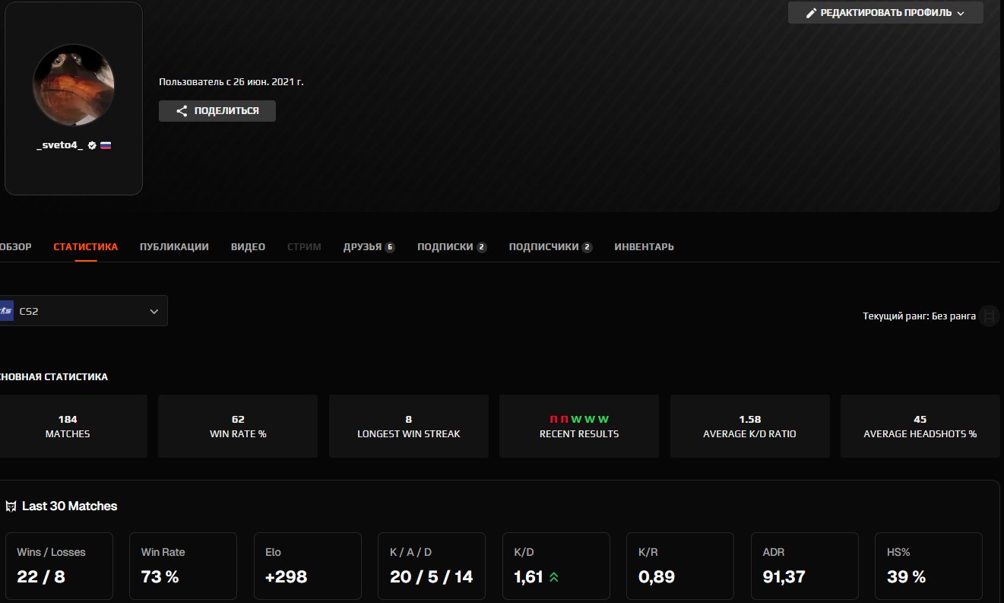Select the Статистика tab
The height and width of the screenshot is (603, 1004).
(x=86, y=247)
